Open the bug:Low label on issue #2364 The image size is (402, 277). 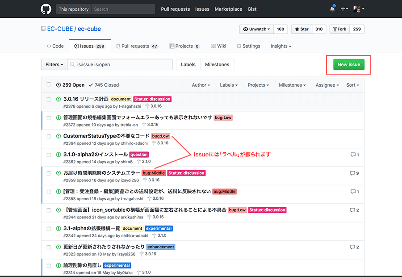click(x=160, y=136)
